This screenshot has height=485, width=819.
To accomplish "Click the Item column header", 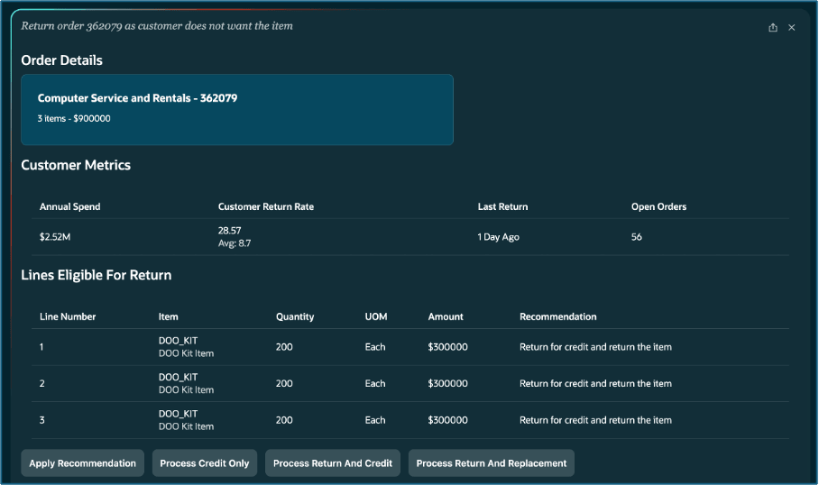I will pos(168,317).
